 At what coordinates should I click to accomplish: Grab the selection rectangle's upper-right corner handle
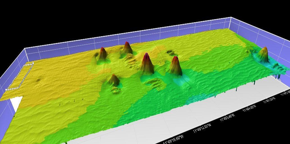click(x=33, y=63)
